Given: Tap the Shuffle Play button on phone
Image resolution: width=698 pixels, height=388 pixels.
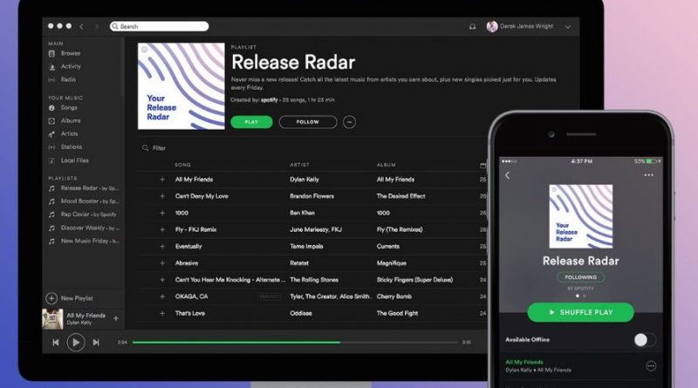Looking at the screenshot, I should 580,312.
